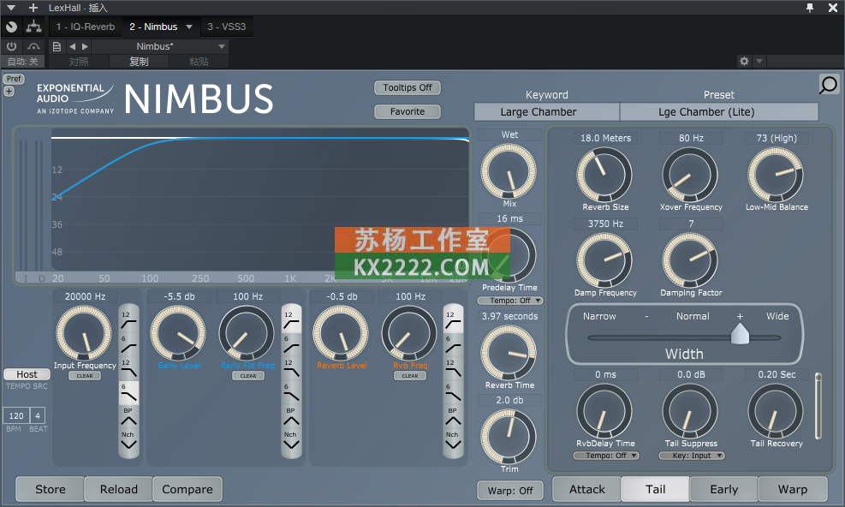Viewport: 845px width, 507px height.
Task: Click the Reverb Size knob
Action: [604, 176]
